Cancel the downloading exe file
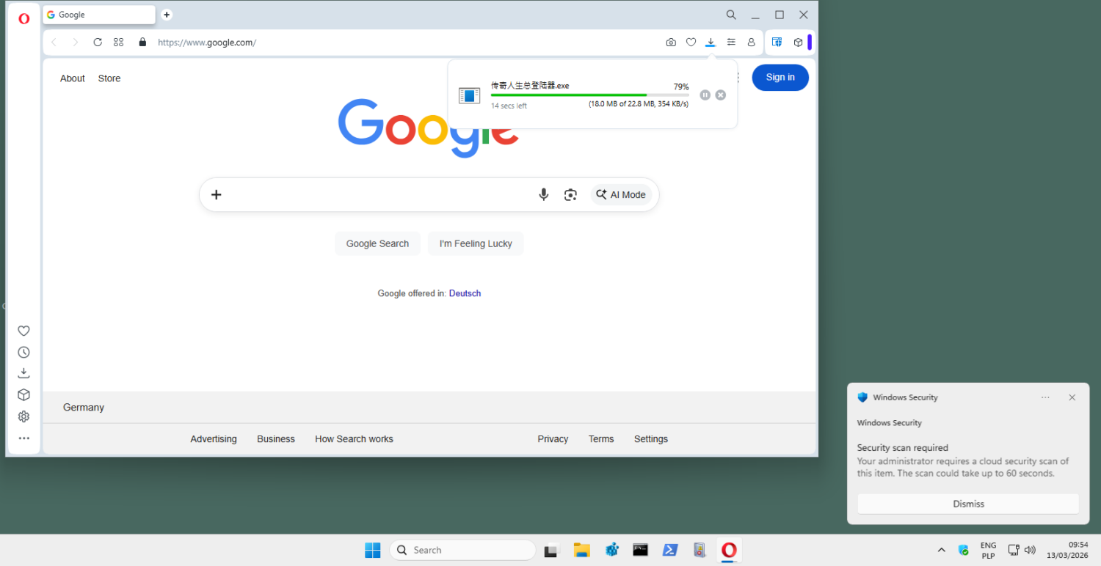Image resolution: width=1101 pixels, height=566 pixels. [x=720, y=95]
